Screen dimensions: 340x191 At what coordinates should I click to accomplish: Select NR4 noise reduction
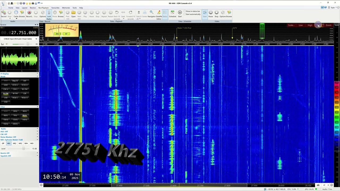pyautogui.click(x=26, y=144)
